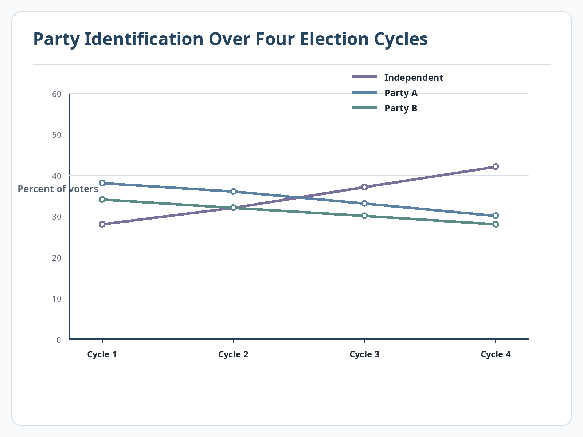This screenshot has height=437, width=583.
Task: Click the Independent data point at Cycle 4
Action: (x=496, y=166)
